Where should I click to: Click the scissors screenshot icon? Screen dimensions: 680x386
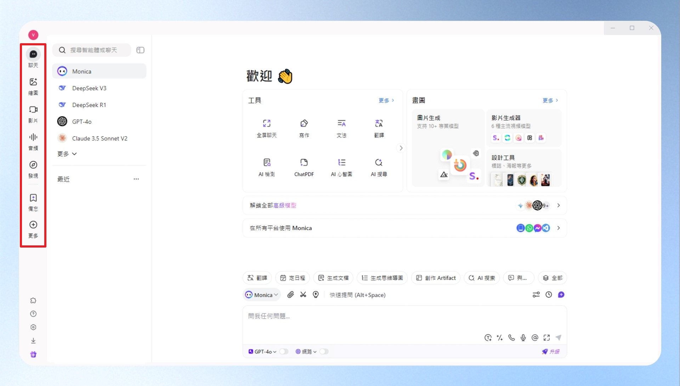pos(303,295)
